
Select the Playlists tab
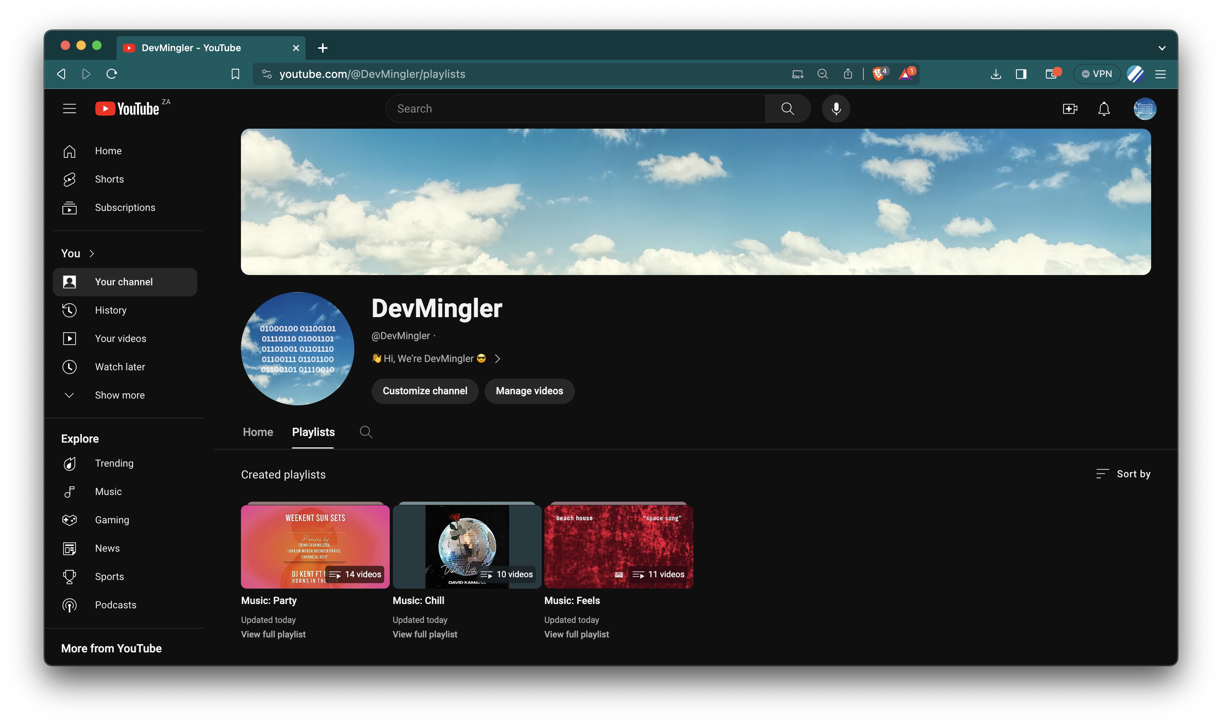coord(313,432)
